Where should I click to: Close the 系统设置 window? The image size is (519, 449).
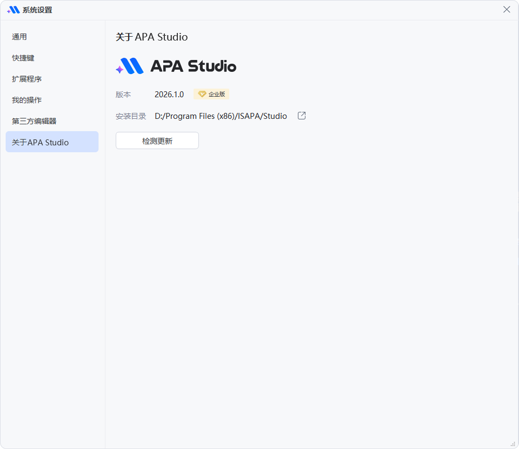507,10
